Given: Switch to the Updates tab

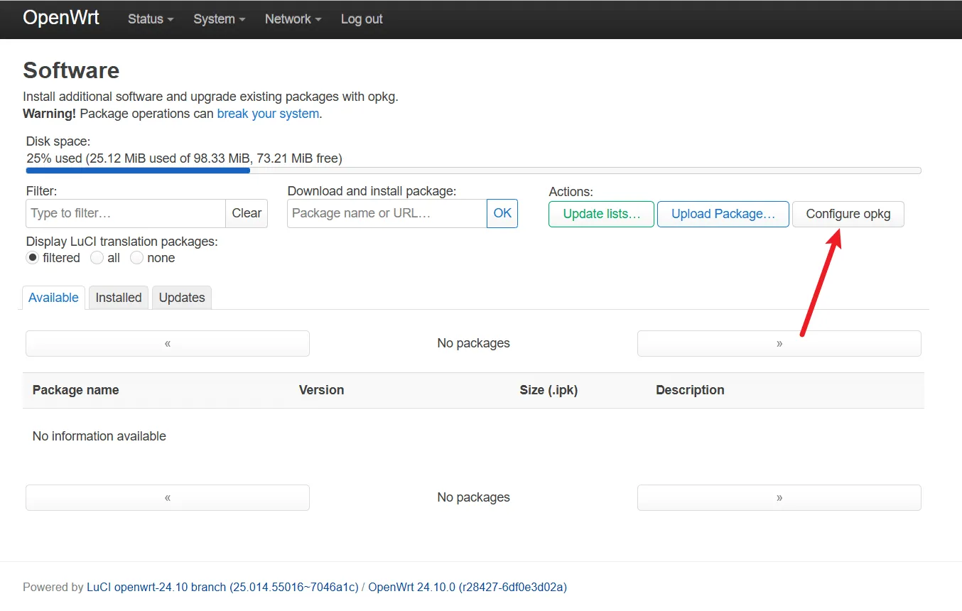Looking at the screenshot, I should [182, 298].
